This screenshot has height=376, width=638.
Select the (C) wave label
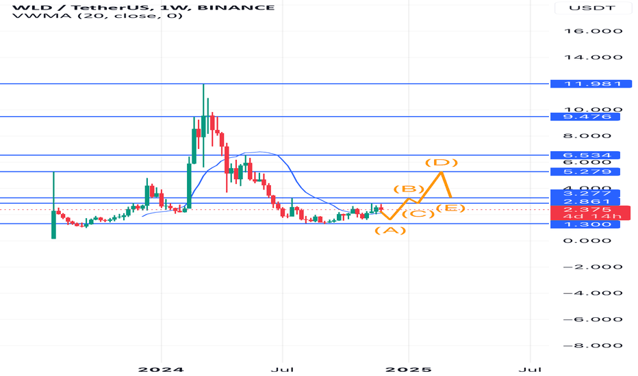pyautogui.click(x=418, y=214)
